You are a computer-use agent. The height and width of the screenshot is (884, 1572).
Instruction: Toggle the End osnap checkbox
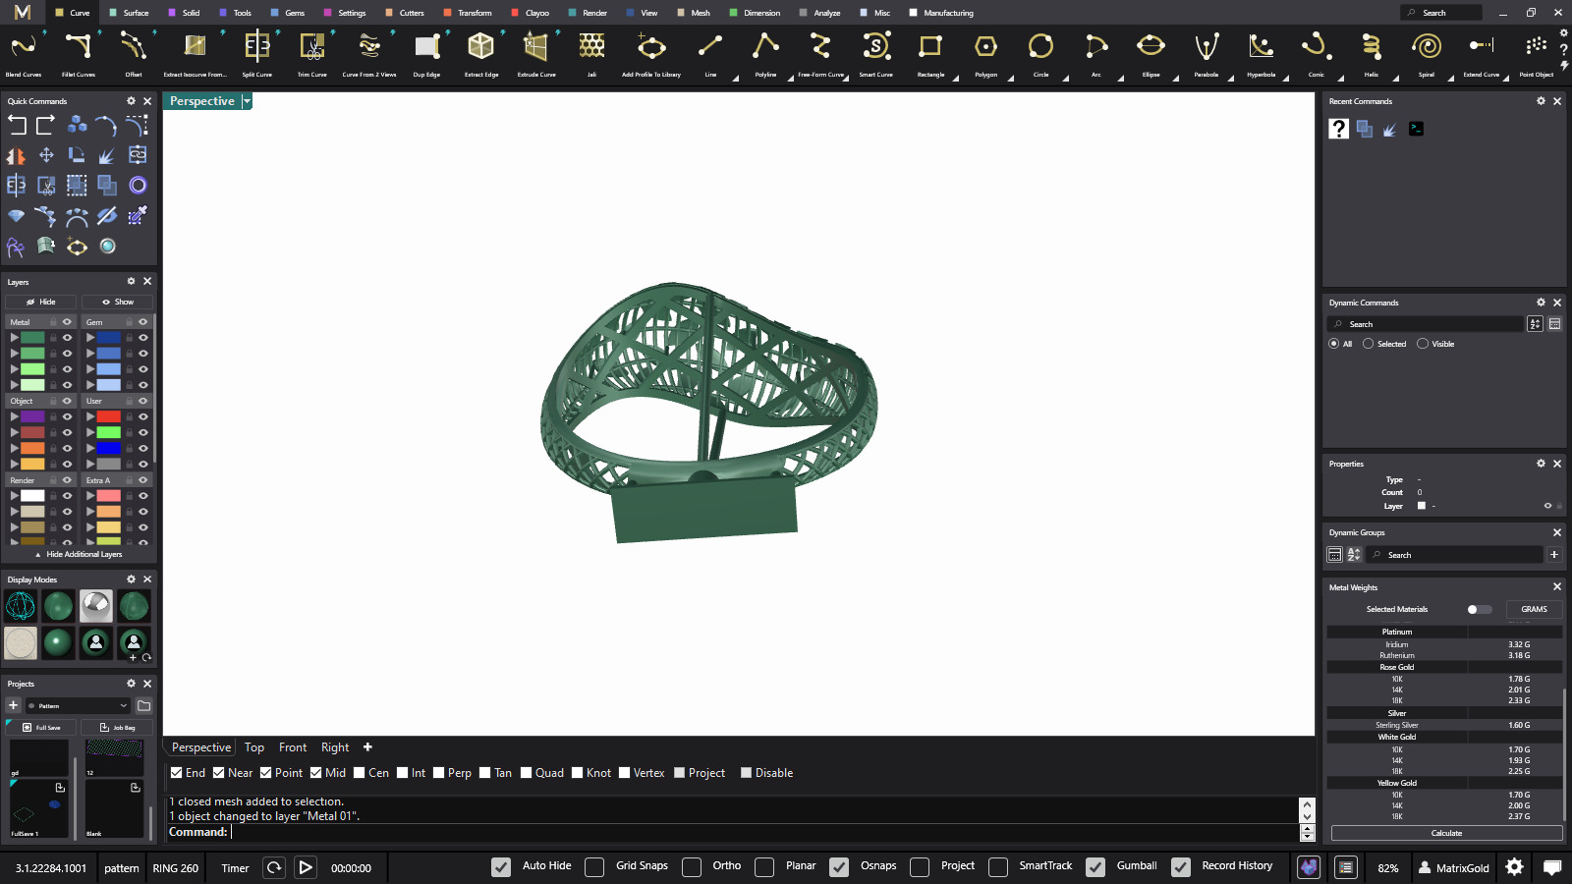point(176,773)
